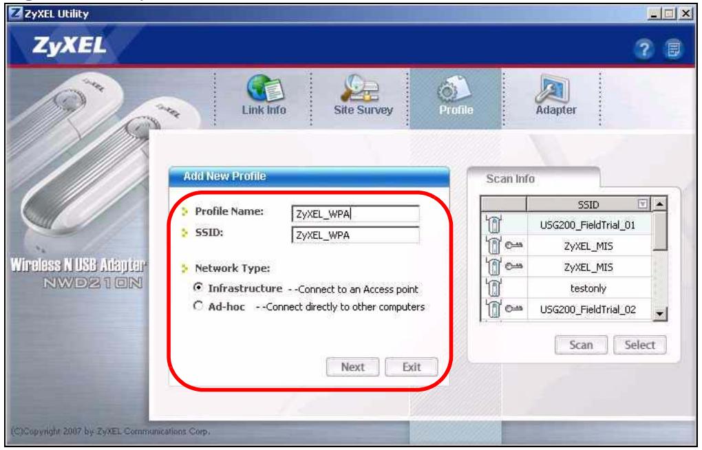Switch to the Profile tab label
The width and height of the screenshot is (702, 450).
456,110
